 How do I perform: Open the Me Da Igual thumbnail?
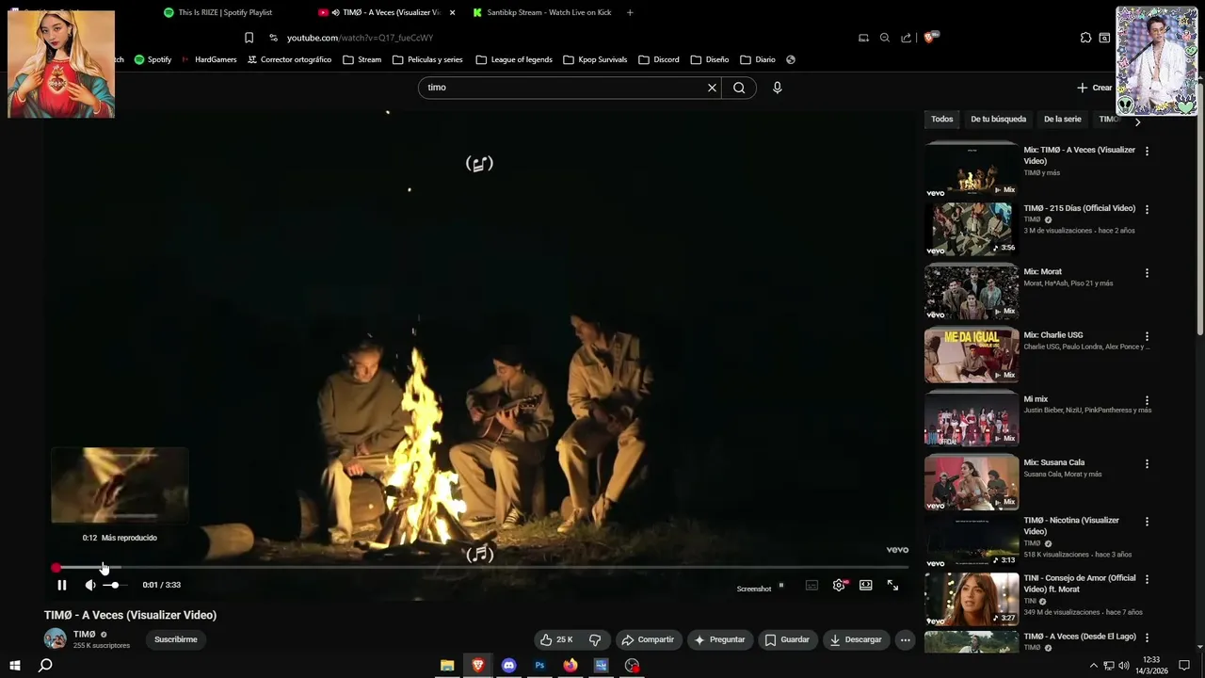point(972,354)
